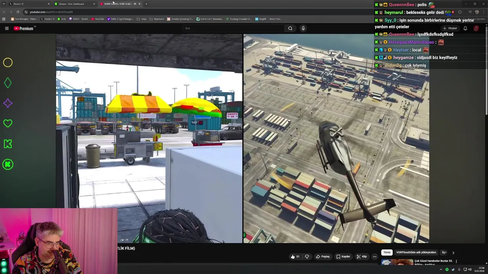The width and height of the screenshot is (488, 274).
Task: Open more actions three-dot menu under video
Action: pyautogui.click(x=375, y=256)
